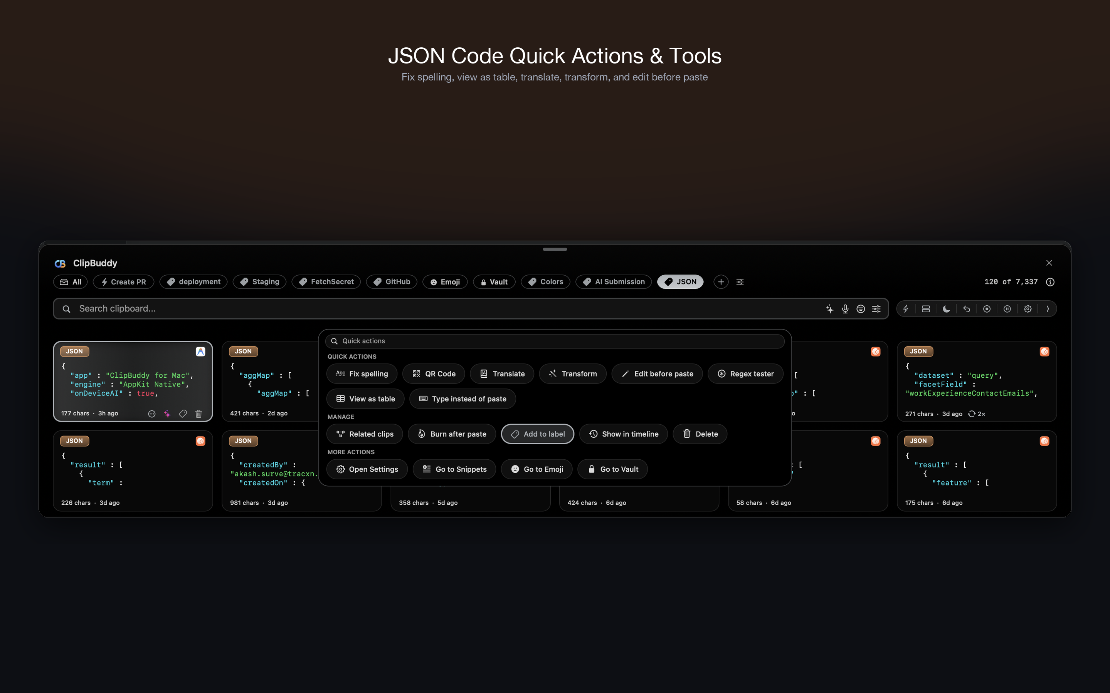
Task: Open the Transform action
Action: tap(572, 374)
